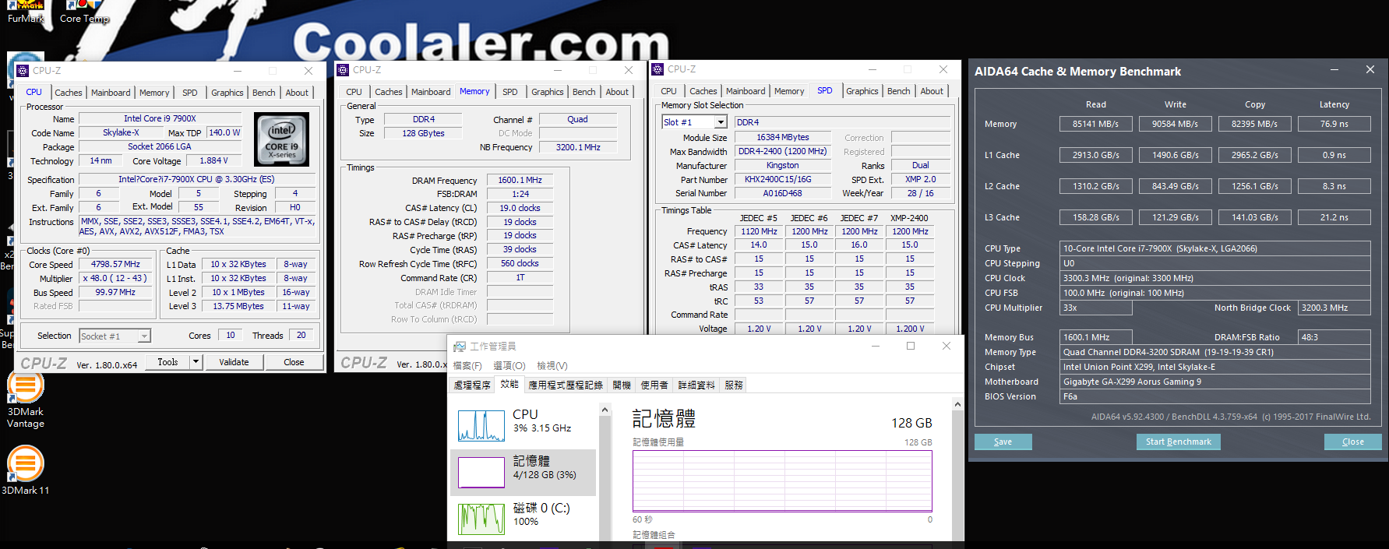The height and width of the screenshot is (549, 1389).
Task: Switch to 開機 tab in Task Manager
Action: coord(622,385)
